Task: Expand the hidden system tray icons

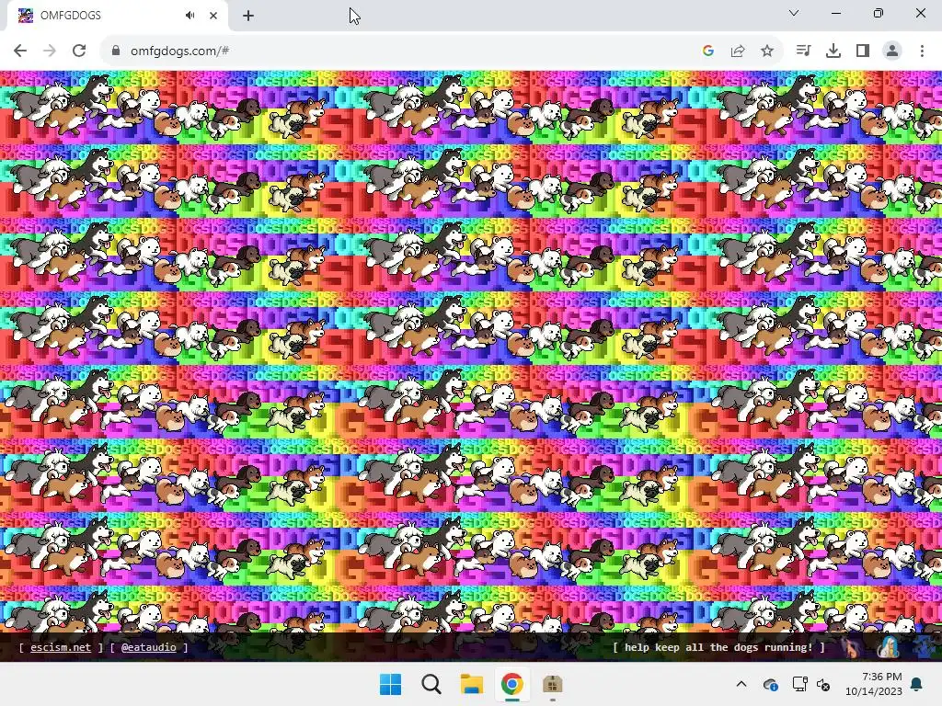Action: (741, 684)
